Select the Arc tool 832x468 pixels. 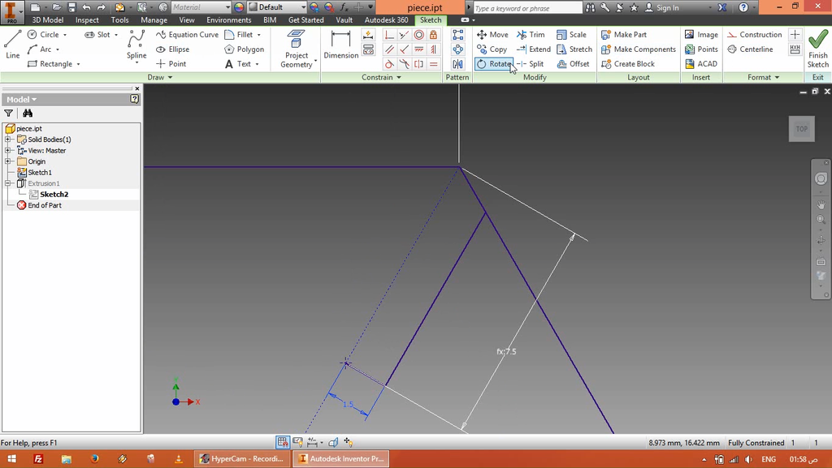coord(40,49)
